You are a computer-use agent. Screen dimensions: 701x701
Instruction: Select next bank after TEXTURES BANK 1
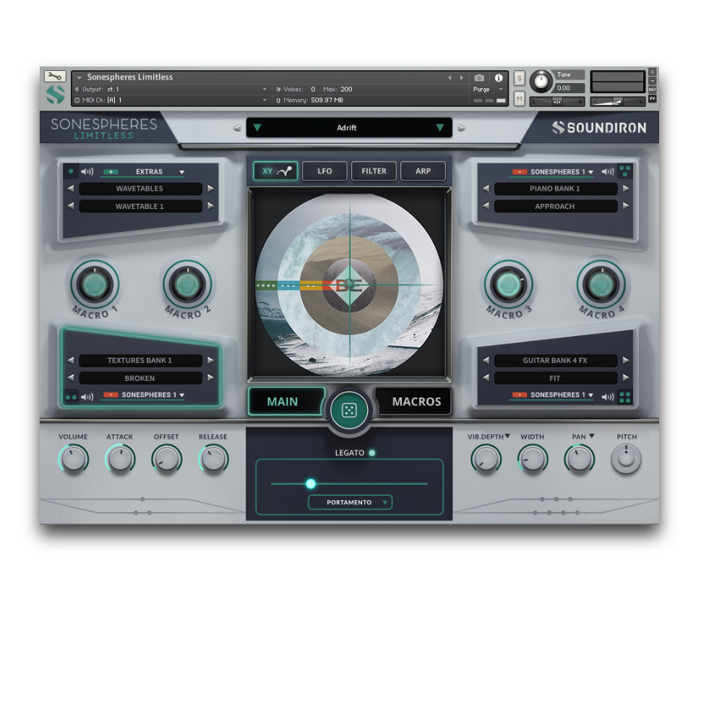point(210,361)
